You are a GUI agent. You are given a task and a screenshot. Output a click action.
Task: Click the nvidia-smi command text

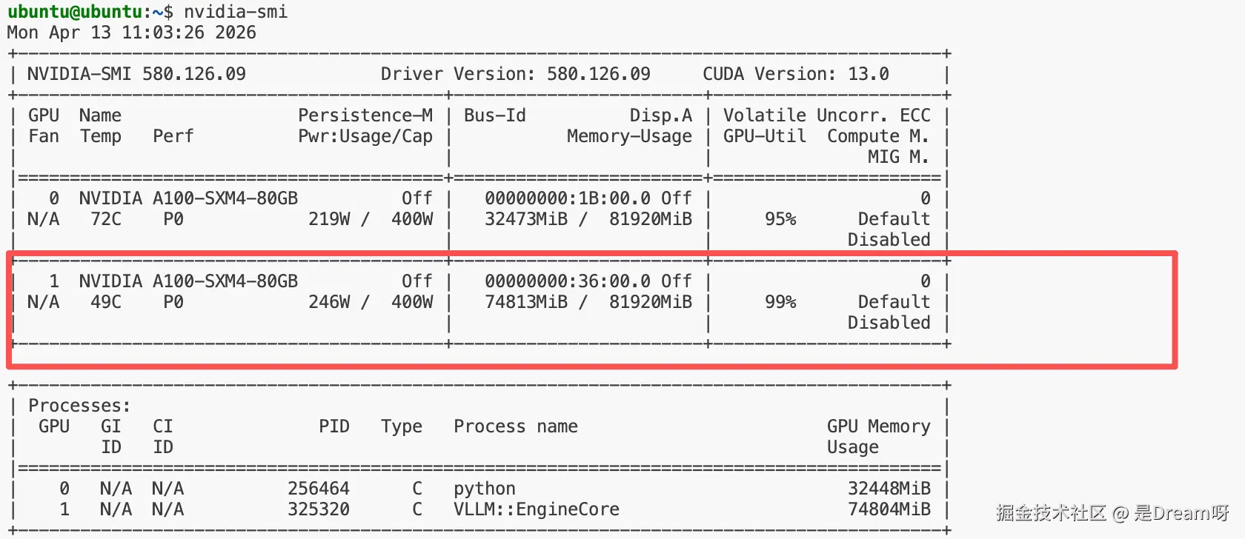(x=236, y=12)
